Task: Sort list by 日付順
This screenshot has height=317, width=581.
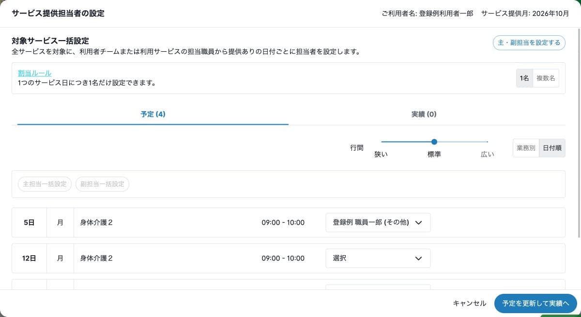Action: pyautogui.click(x=552, y=148)
